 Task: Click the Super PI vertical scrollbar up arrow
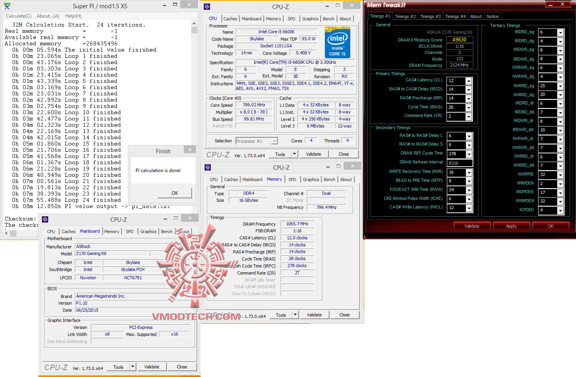click(194, 24)
